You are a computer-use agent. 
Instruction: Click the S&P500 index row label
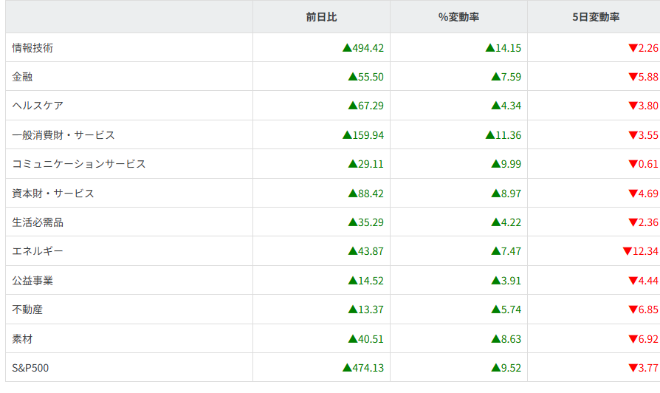click(31, 368)
